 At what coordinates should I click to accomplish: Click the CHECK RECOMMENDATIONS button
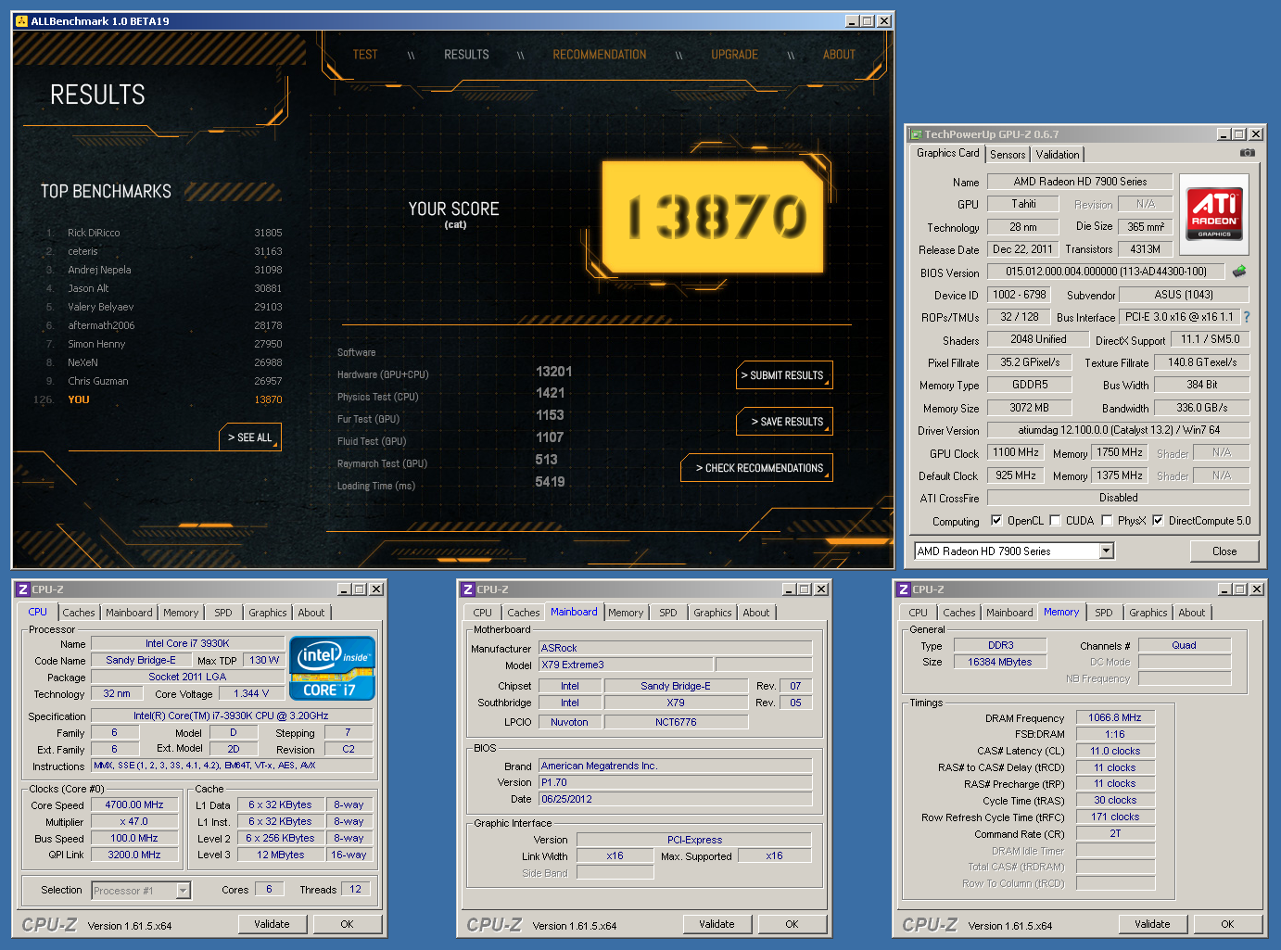tap(758, 468)
